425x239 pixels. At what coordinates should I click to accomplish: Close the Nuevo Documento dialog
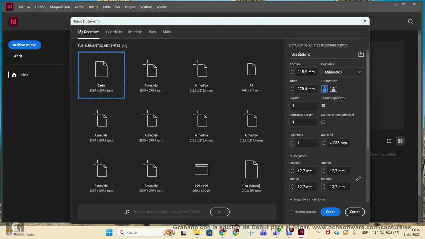coord(365,21)
